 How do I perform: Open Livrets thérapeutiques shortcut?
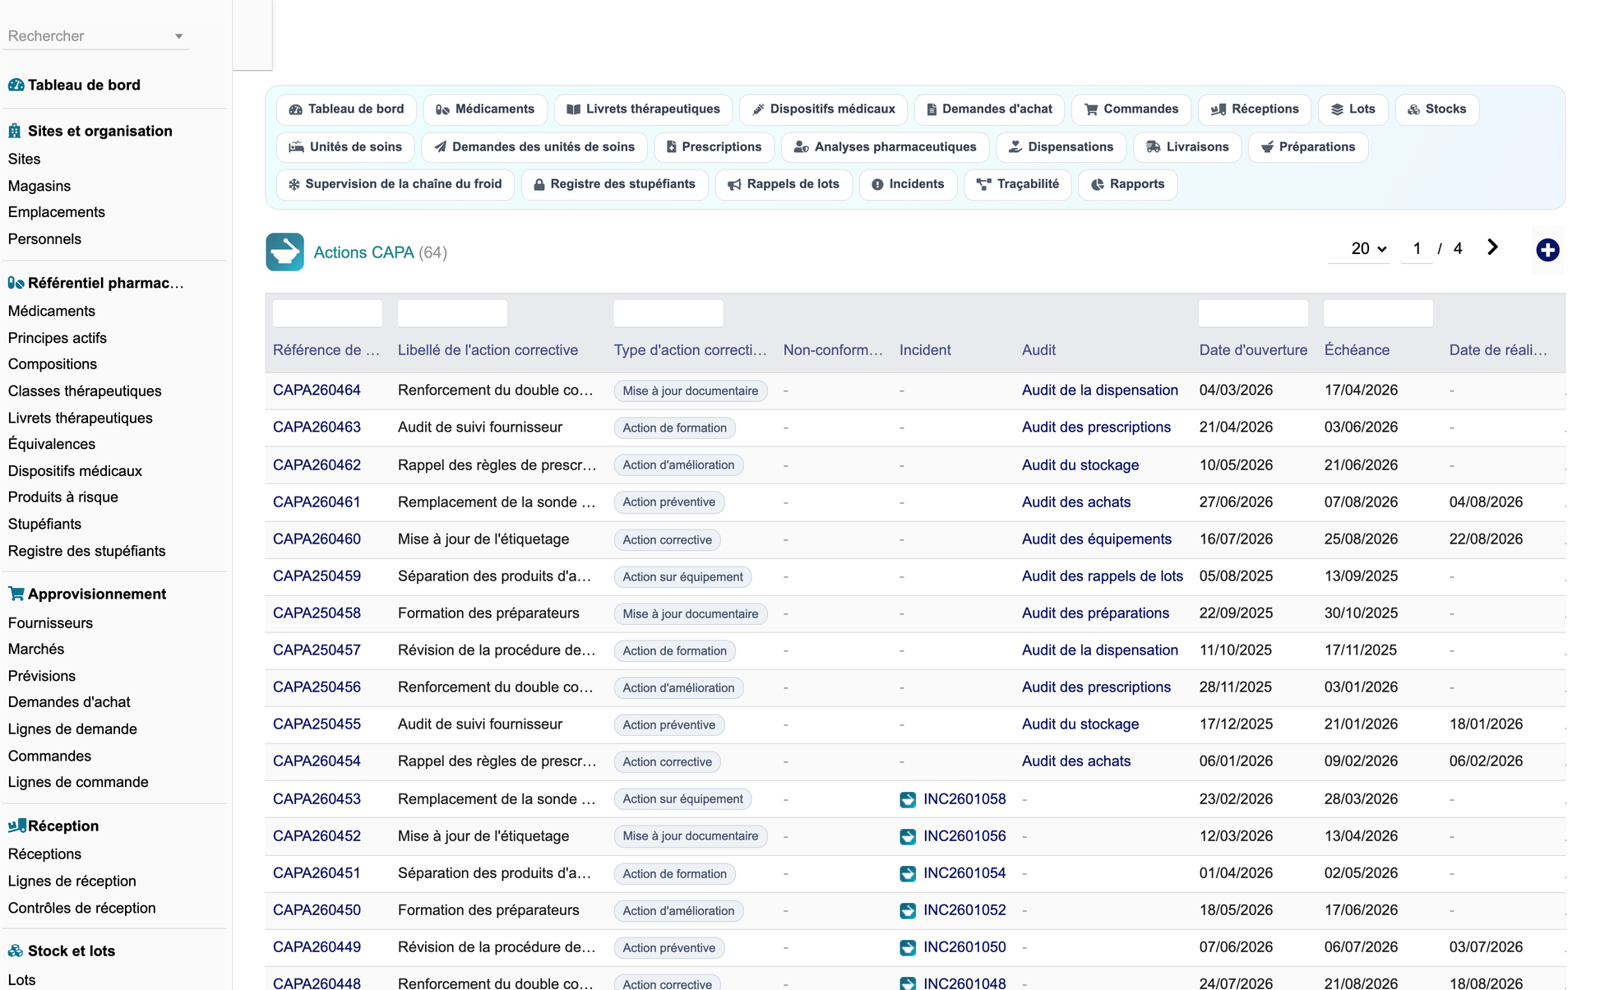pyautogui.click(x=643, y=109)
